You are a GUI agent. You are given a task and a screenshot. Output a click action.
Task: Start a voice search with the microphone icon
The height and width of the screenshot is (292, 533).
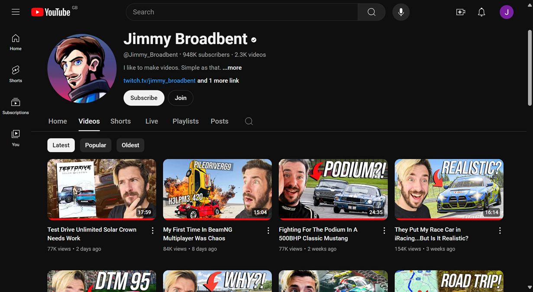click(401, 12)
